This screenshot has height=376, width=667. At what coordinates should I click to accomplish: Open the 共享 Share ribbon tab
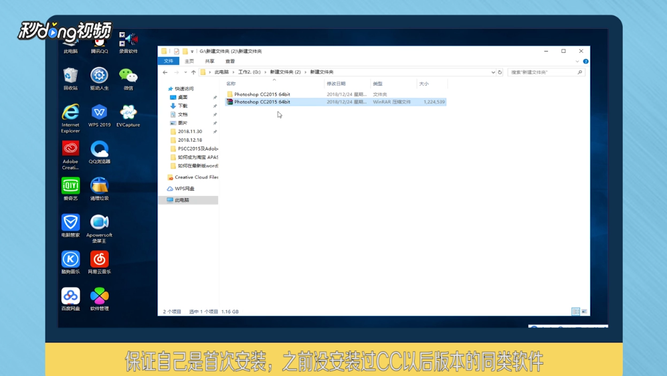pyautogui.click(x=209, y=62)
